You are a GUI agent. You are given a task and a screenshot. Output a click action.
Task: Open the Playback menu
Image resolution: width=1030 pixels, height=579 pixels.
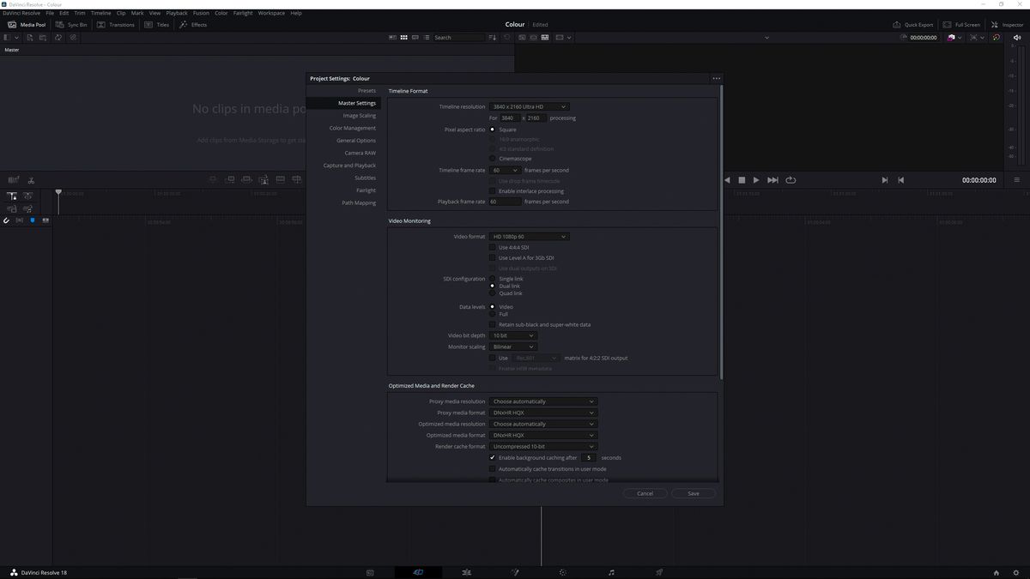coord(176,13)
